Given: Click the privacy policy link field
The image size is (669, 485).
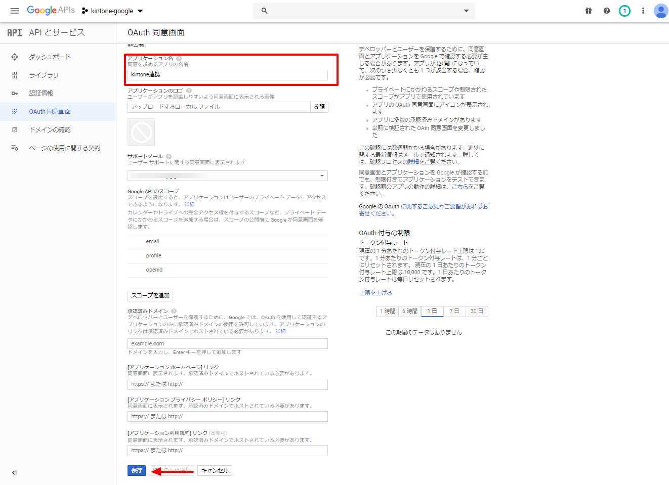Looking at the screenshot, I should [228, 417].
